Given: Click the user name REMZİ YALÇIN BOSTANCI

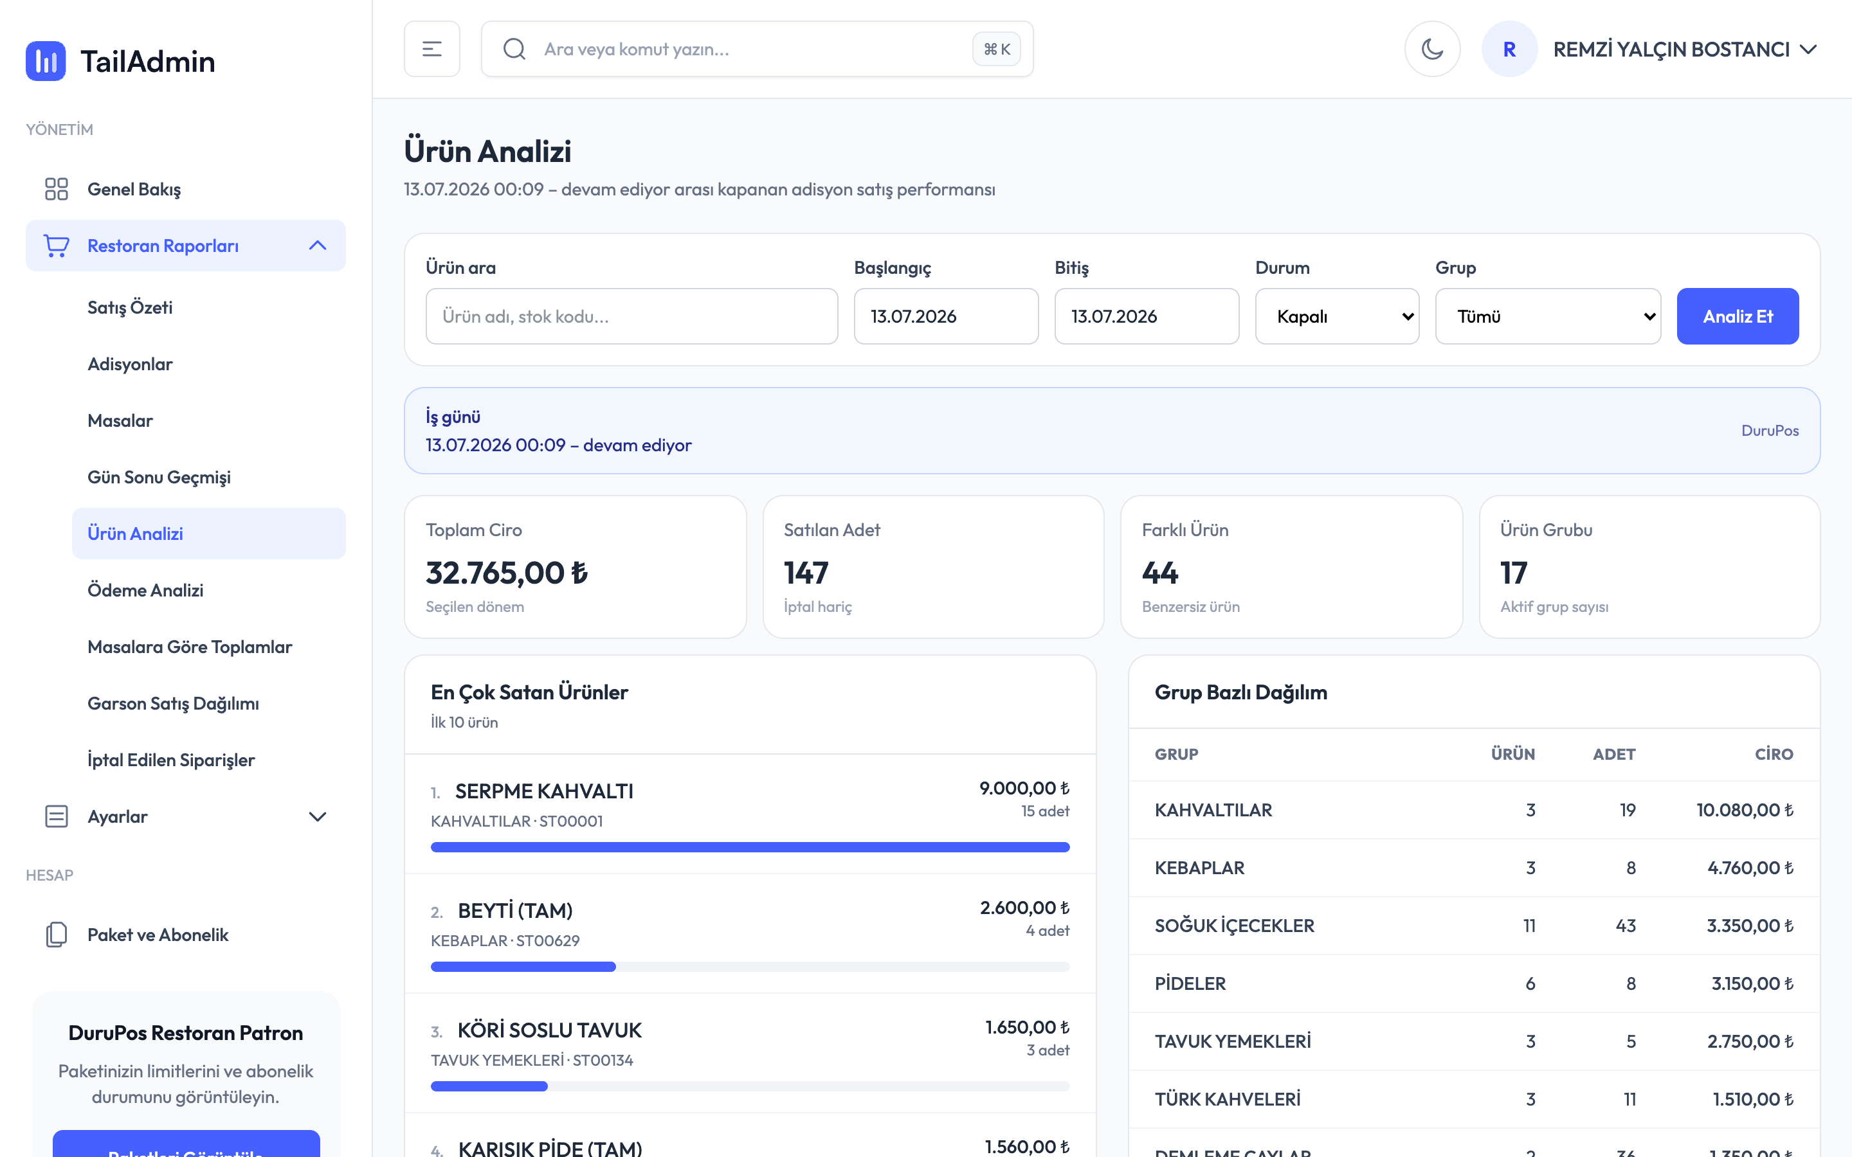Looking at the screenshot, I should [x=1671, y=49].
